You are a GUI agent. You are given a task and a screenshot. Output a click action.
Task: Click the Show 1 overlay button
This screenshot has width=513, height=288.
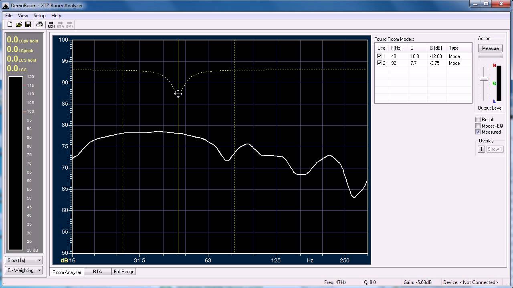coord(495,149)
